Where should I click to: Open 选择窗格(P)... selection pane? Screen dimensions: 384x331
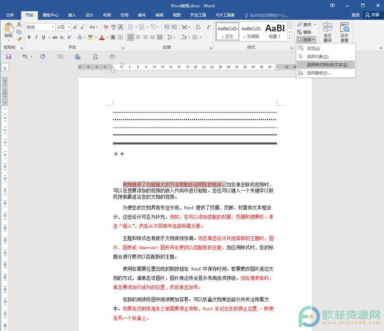pos(326,73)
